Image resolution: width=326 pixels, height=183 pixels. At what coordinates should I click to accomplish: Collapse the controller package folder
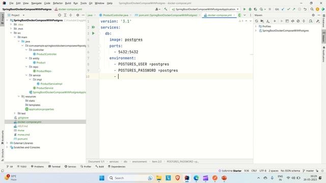coord(26,50)
